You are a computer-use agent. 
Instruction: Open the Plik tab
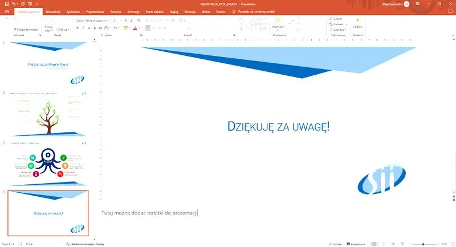coord(7,12)
